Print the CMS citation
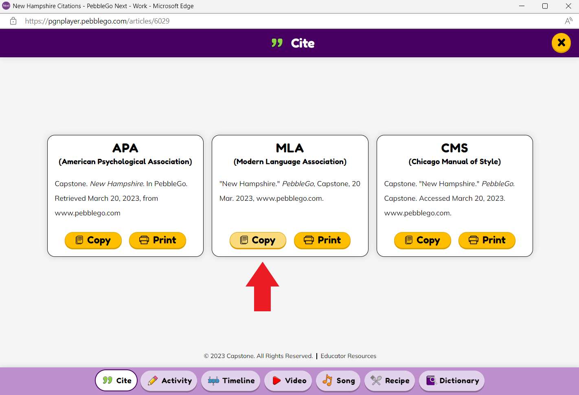The image size is (579, 395). [487, 240]
